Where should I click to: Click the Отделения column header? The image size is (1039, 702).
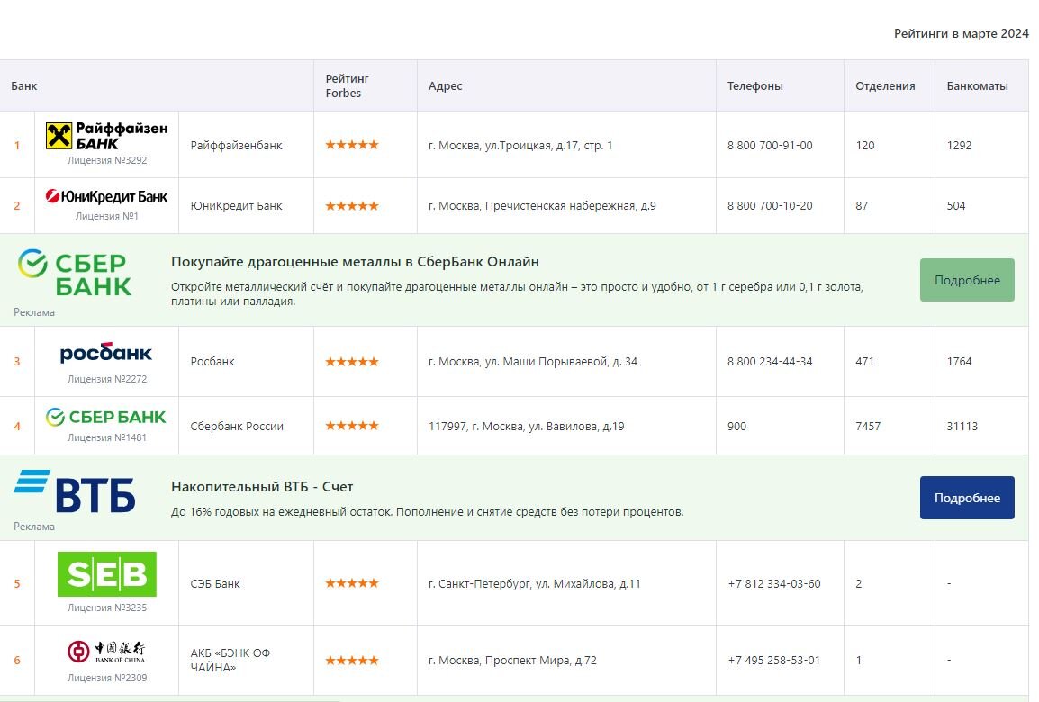(885, 86)
